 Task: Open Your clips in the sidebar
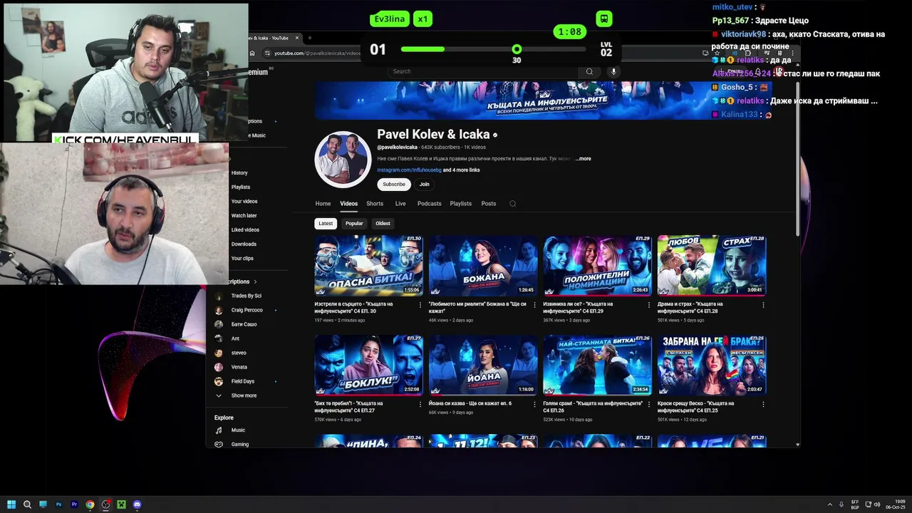point(242,259)
